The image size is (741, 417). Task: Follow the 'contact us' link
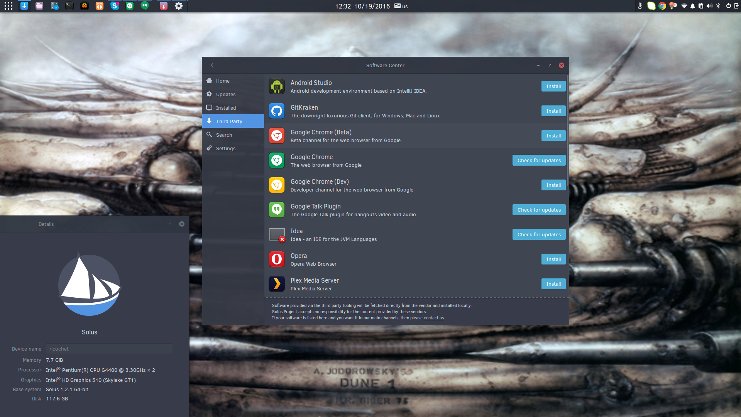point(434,318)
